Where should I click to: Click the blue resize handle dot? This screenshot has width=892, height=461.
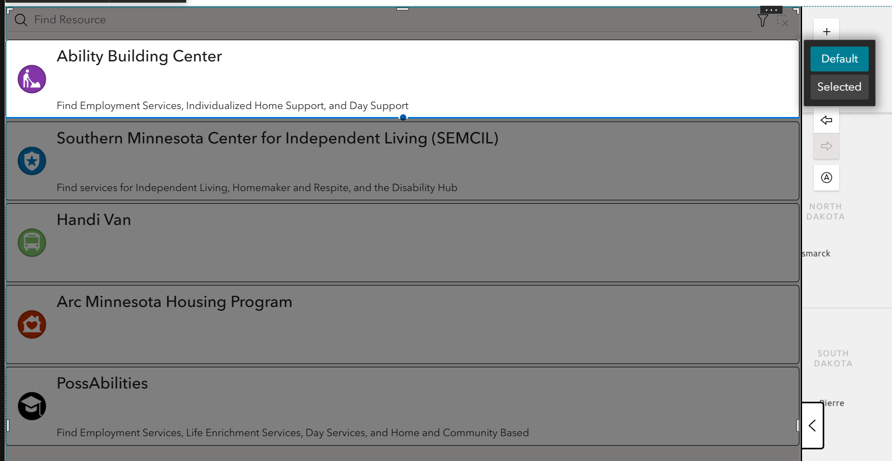(x=403, y=117)
